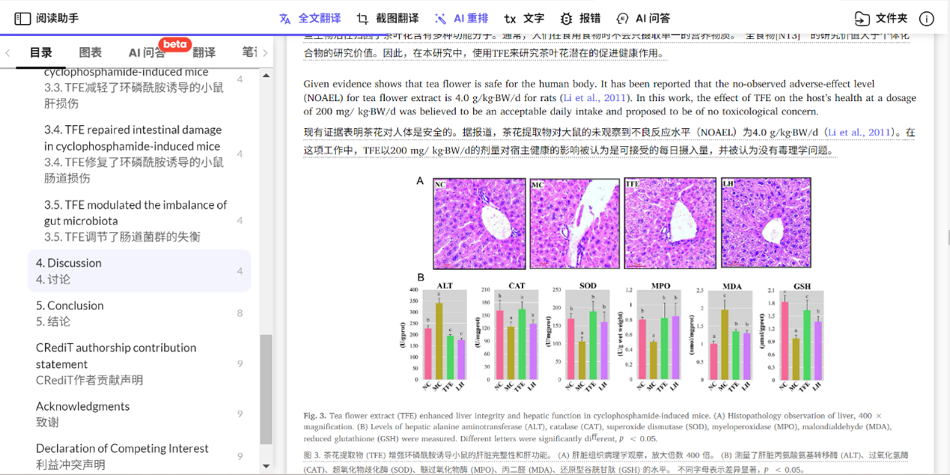Switch to the 目录 tab
950x475 pixels.
[41, 52]
